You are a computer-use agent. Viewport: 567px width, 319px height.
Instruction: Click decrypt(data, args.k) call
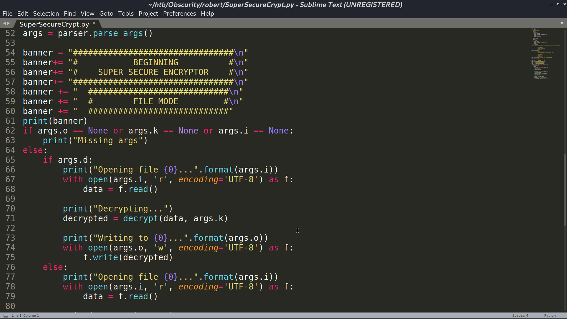pyautogui.click(x=175, y=219)
